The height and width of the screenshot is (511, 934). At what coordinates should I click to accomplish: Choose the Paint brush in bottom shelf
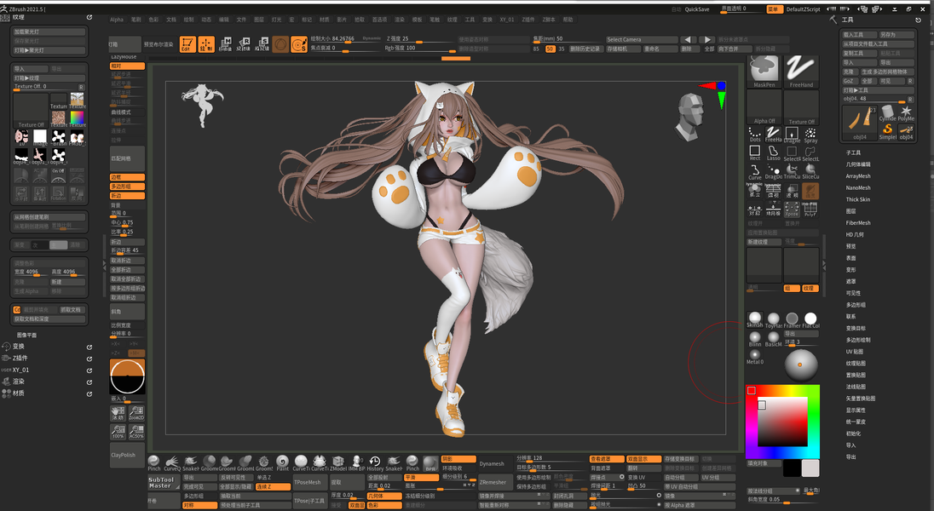point(282,463)
